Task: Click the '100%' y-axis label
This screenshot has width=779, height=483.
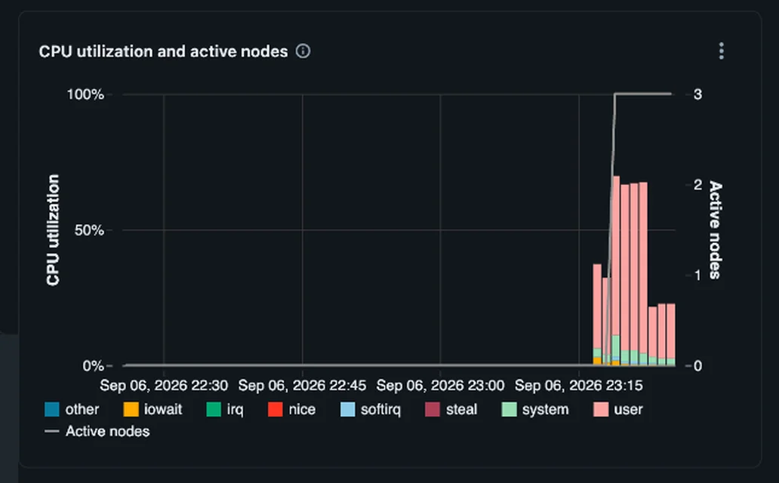Action: click(85, 94)
